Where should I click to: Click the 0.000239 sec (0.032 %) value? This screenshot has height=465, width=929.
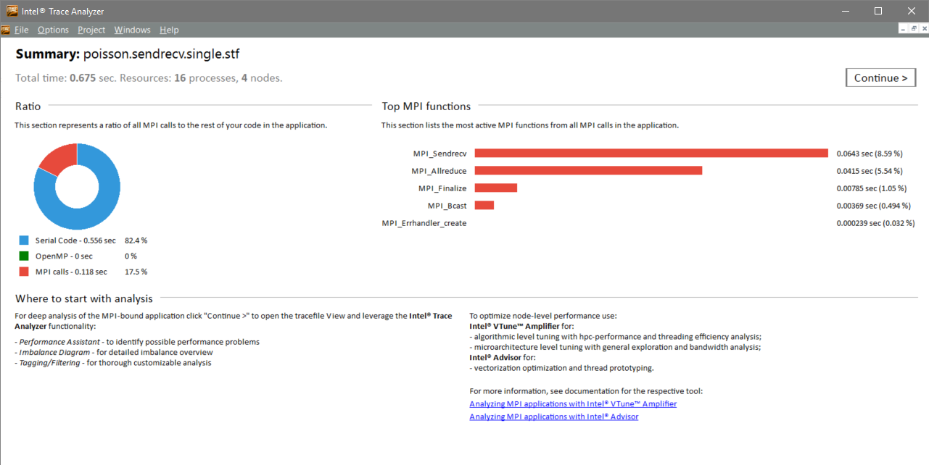click(875, 223)
